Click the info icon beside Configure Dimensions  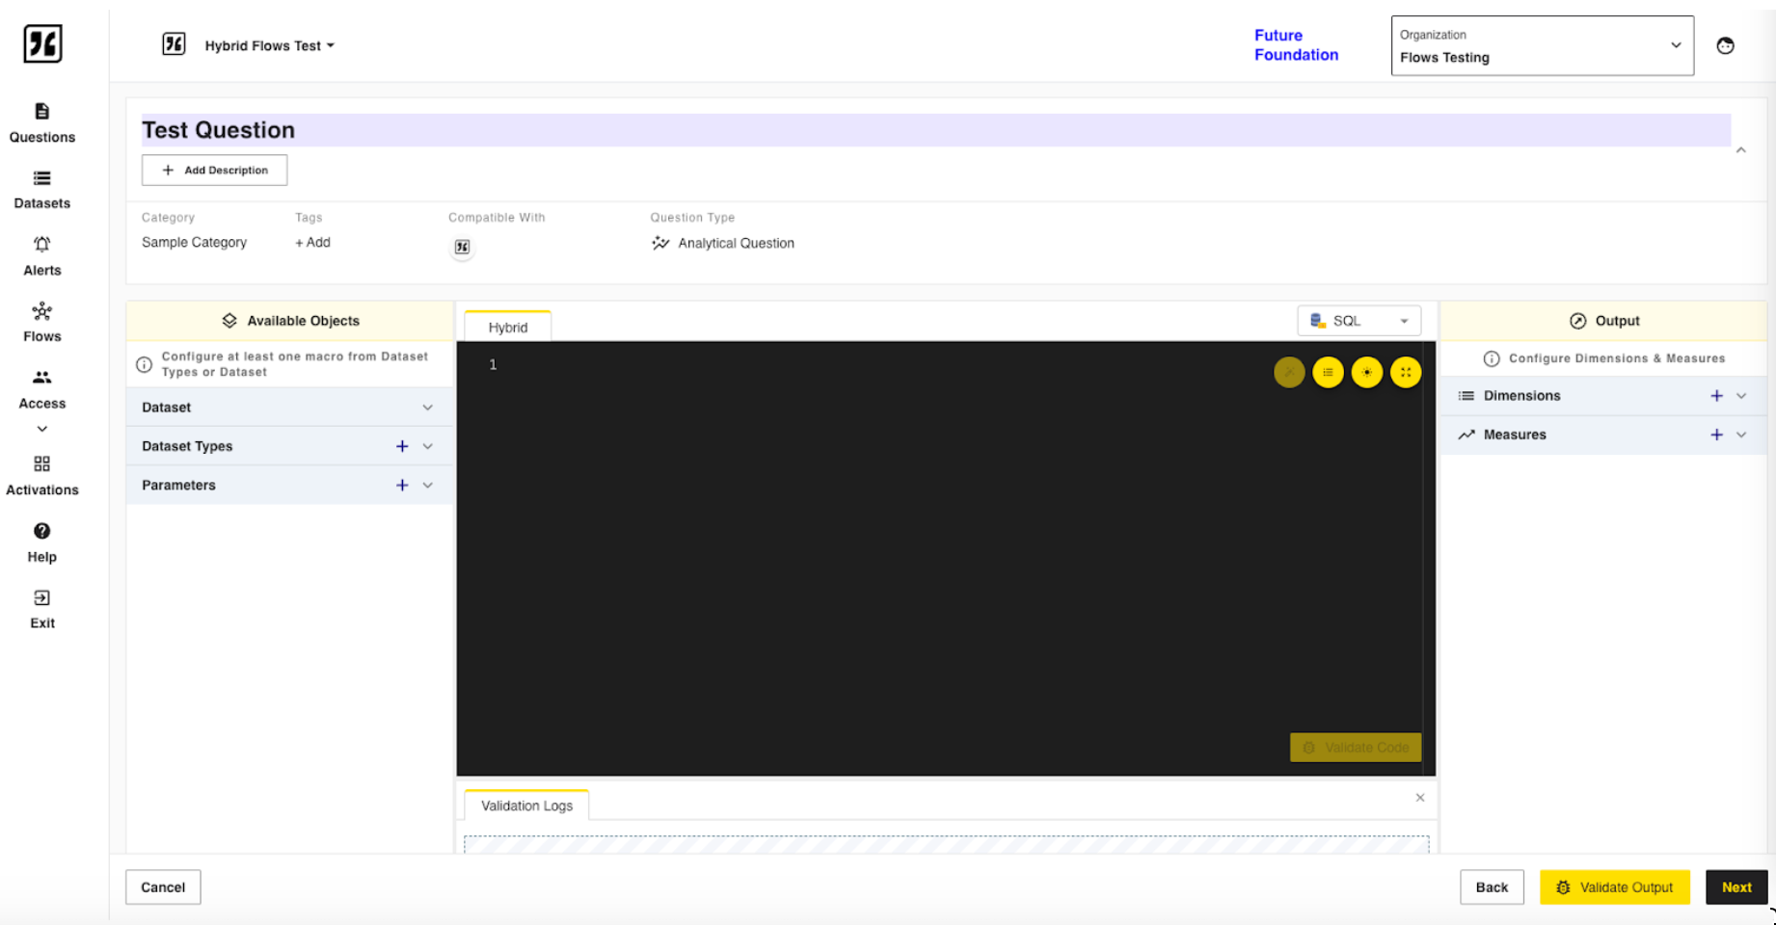tap(1492, 358)
